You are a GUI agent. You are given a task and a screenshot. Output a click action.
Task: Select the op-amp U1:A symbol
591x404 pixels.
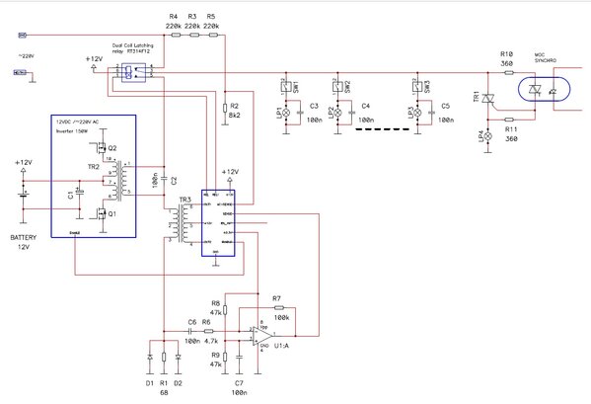tap(262, 336)
